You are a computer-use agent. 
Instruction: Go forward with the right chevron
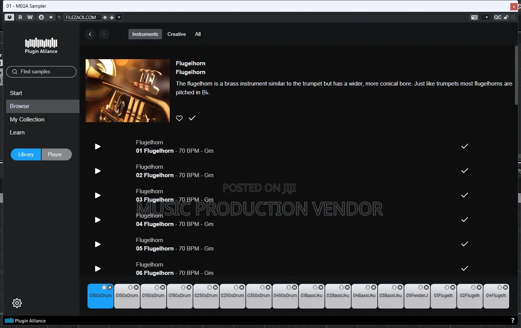click(x=104, y=34)
